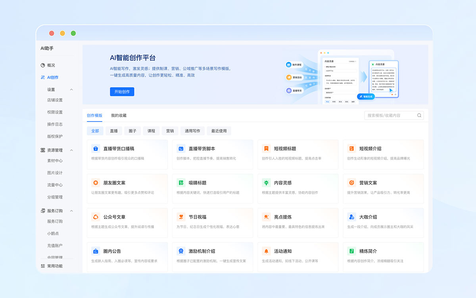Click the search magnifier icon
This screenshot has height=298, width=476.
[x=419, y=115]
